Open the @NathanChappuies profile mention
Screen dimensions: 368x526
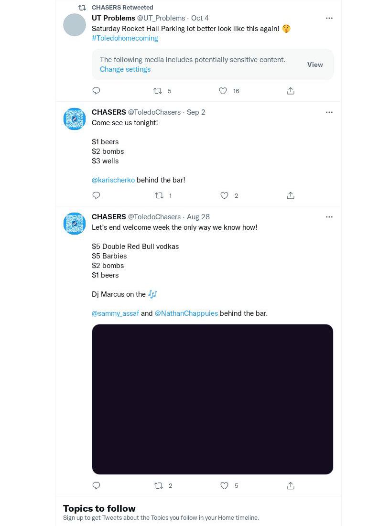pos(186,313)
